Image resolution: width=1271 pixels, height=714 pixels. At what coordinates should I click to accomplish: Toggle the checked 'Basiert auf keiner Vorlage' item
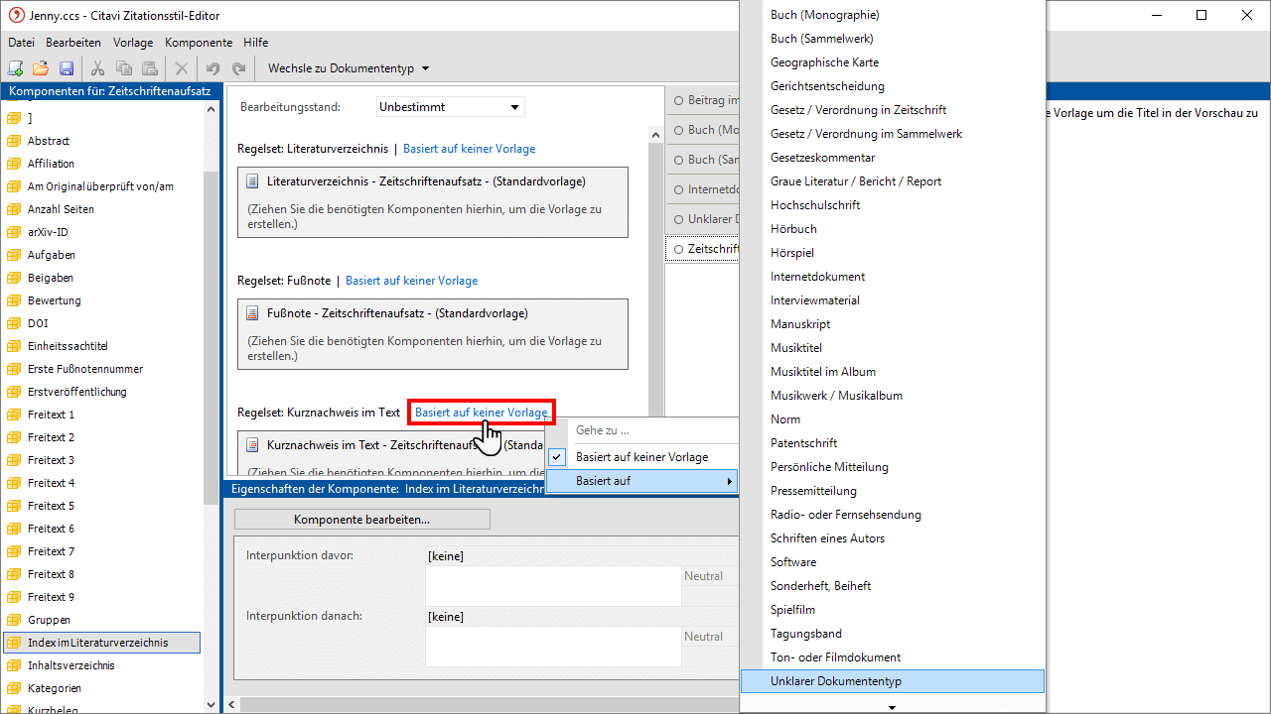(x=641, y=457)
